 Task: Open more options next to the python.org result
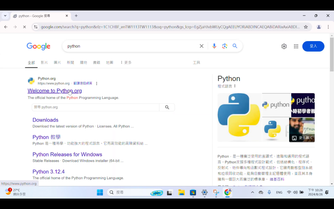point(97,83)
